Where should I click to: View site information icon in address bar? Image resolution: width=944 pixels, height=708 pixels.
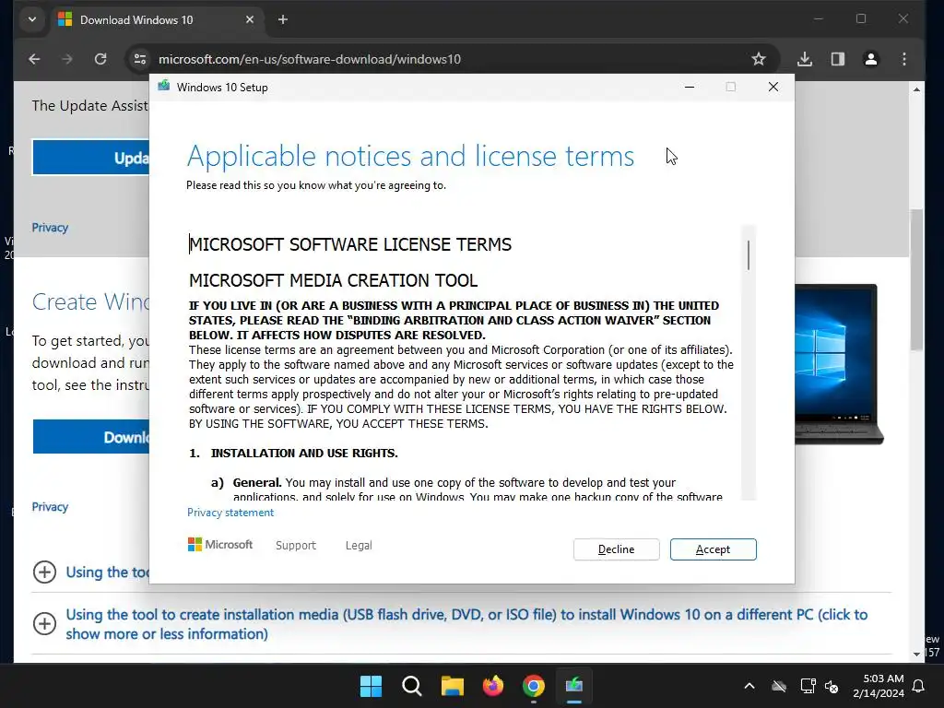[140, 59]
